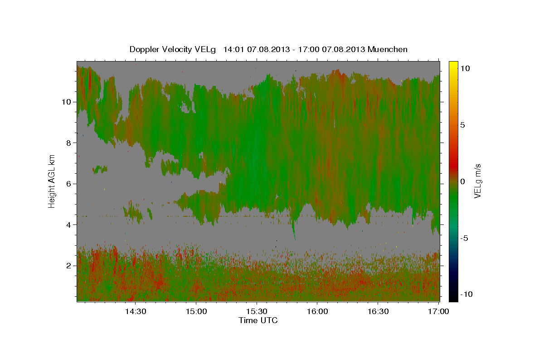Click the 16:00 time tick label
Image resolution: width=544 pixels, height=362 pixels.
tap(317, 311)
